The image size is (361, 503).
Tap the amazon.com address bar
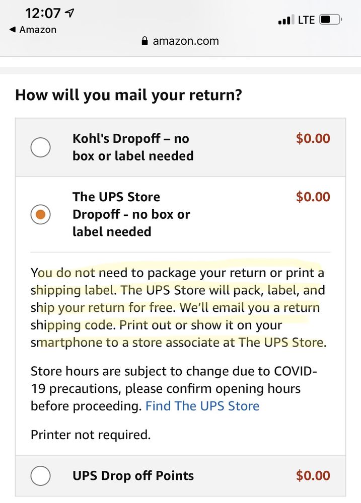pyautogui.click(x=180, y=41)
